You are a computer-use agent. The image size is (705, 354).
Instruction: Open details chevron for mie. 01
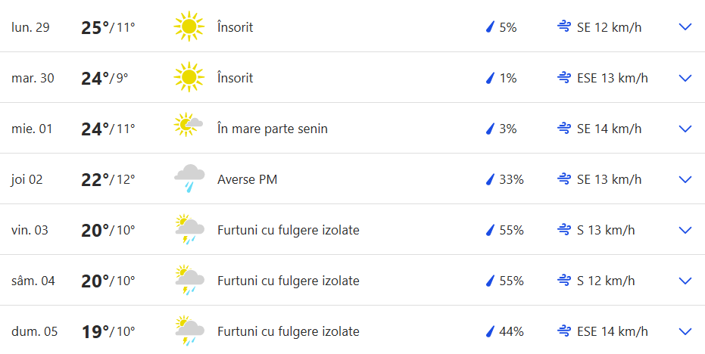click(685, 129)
